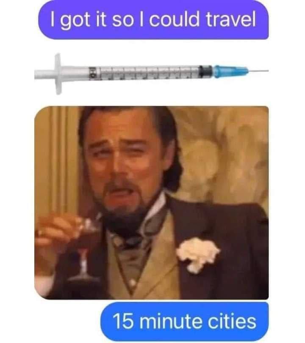The width and height of the screenshot is (305, 343).
Task: Click the syringe plunger flange at the end
Action: (x=58, y=74)
